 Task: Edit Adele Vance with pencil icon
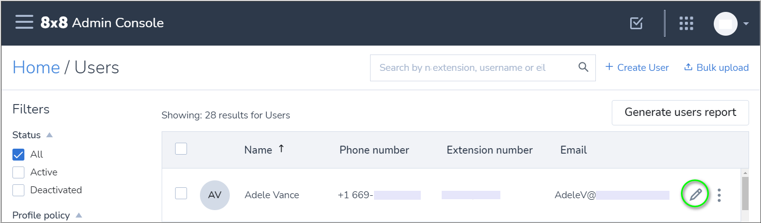point(695,195)
